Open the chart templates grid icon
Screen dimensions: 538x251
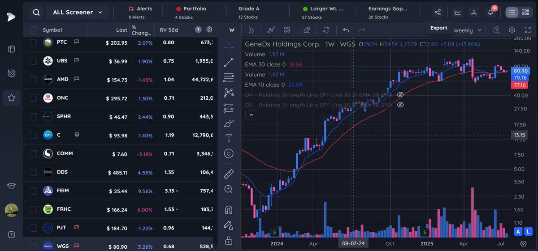pos(287,30)
